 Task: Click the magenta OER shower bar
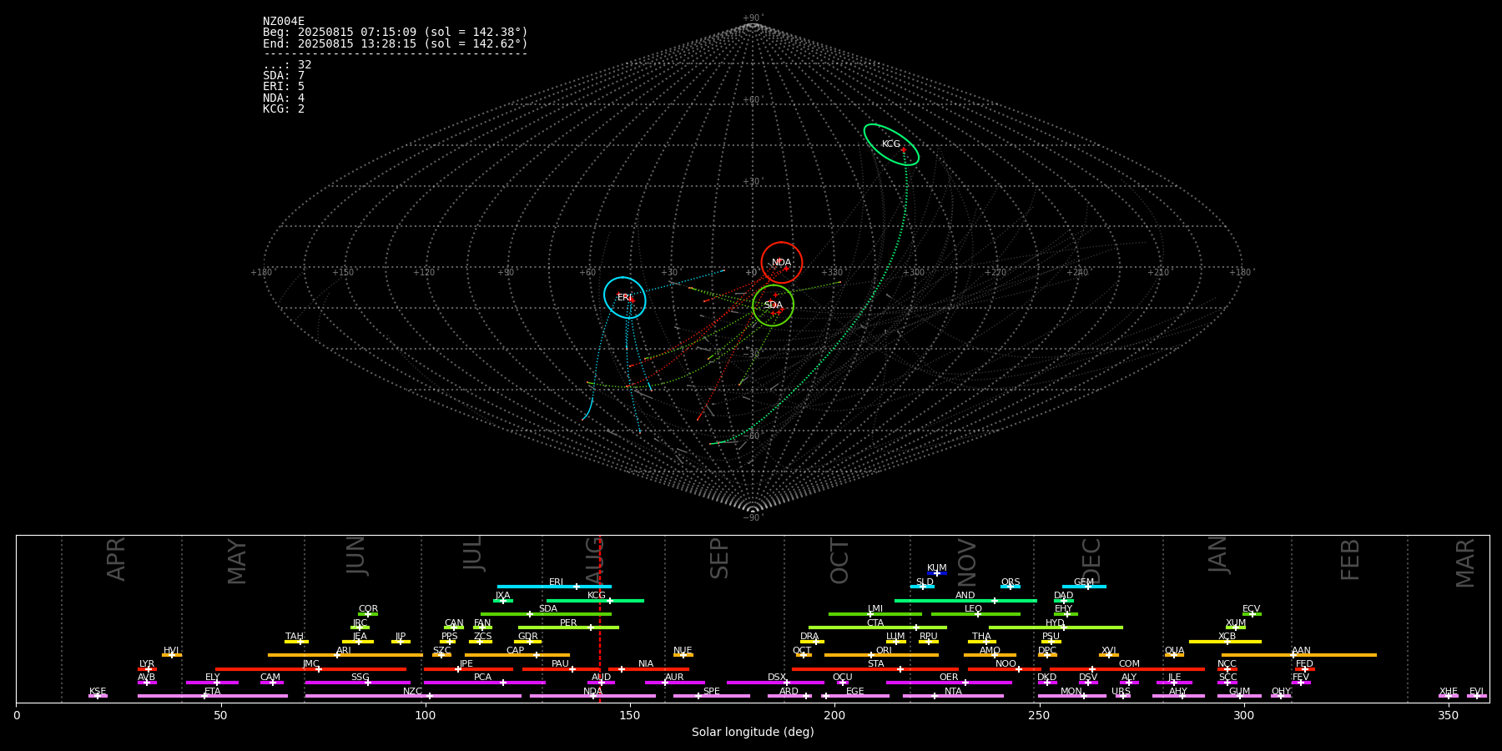point(949,683)
